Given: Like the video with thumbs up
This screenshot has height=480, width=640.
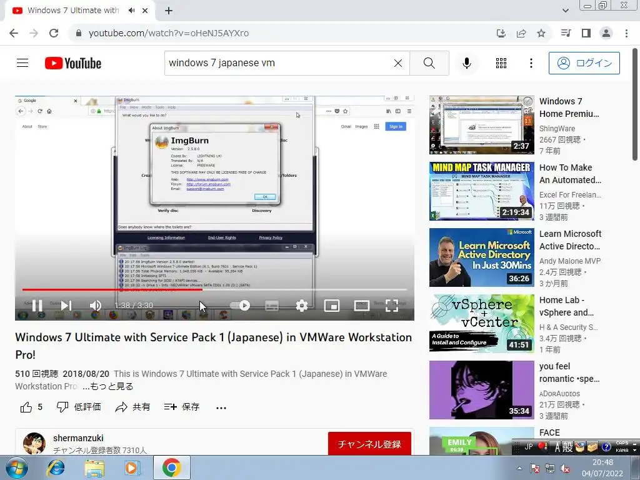Looking at the screenshot, I should coord(26,407).
